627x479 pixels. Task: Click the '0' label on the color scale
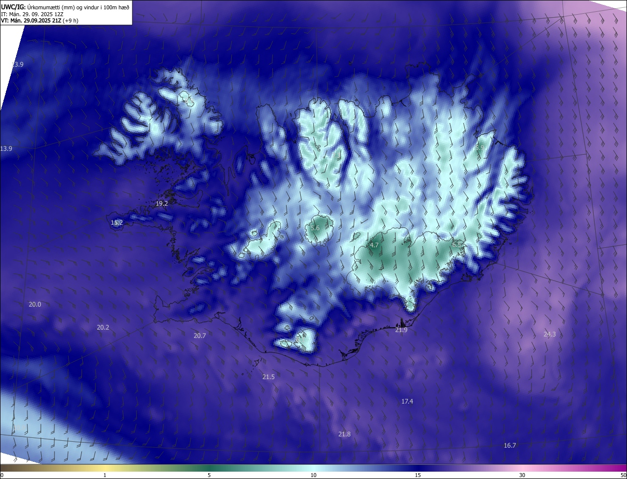pyautogui.click(x=2, y=475)
